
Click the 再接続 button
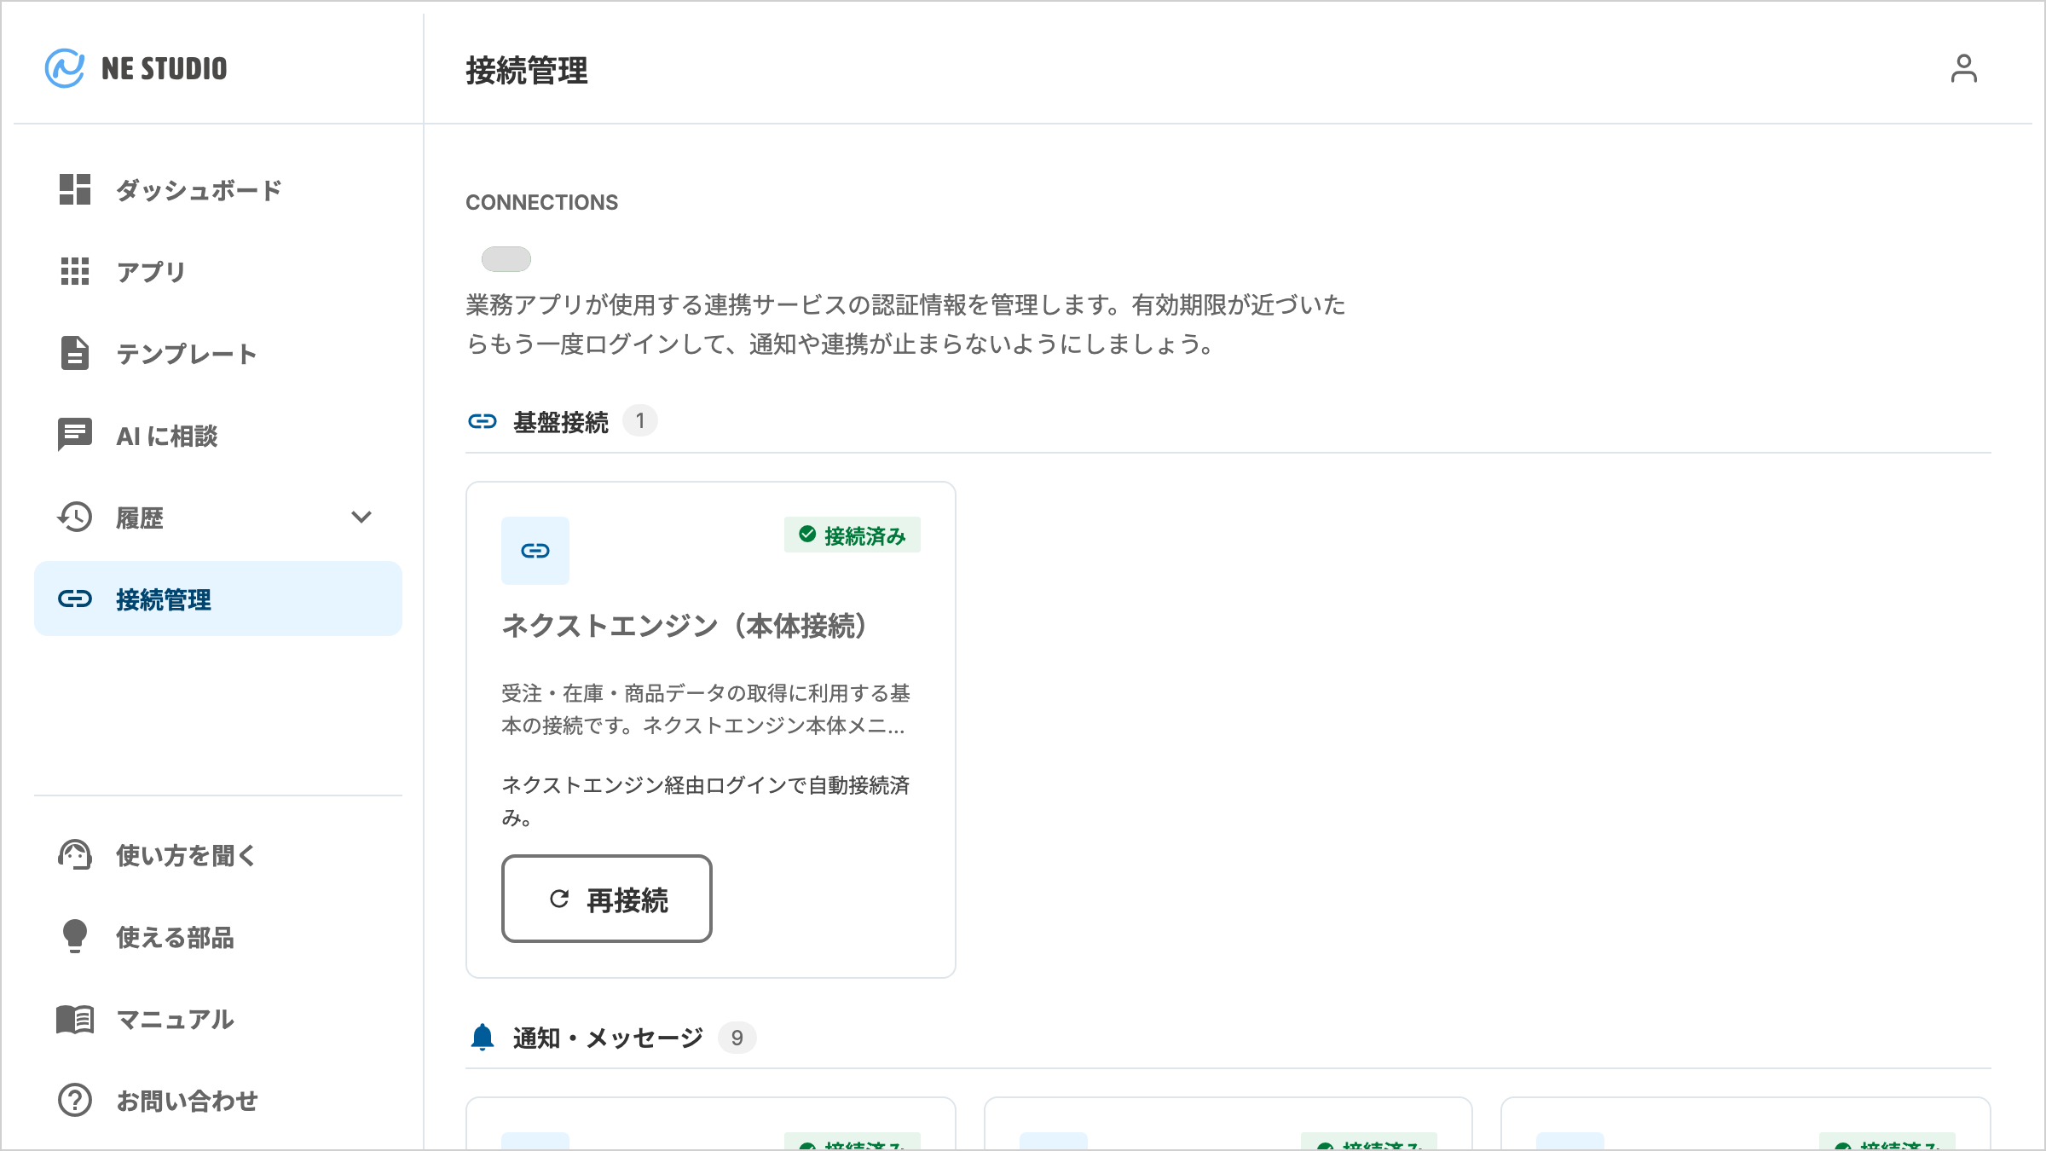(607, 899)
